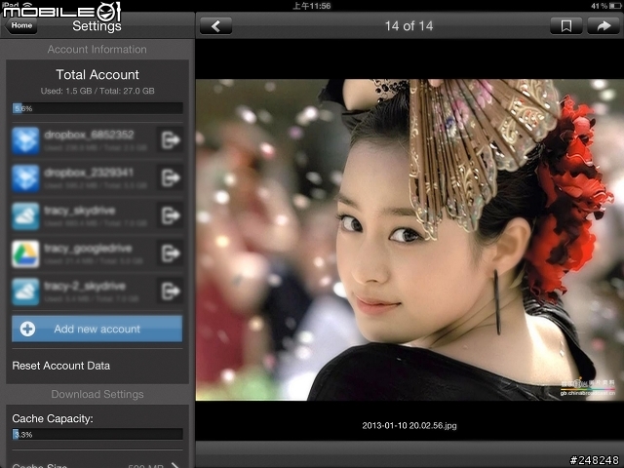The width and height of the screenshot is (624, 468).
Task: Select the dropbox_2329341 Dropbox icon
Action: pyautogui.click(x=25, y=178)
